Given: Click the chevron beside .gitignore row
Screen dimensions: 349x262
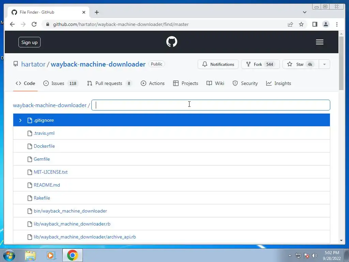Looking at the screenshot, I should (x=20, y=120).
